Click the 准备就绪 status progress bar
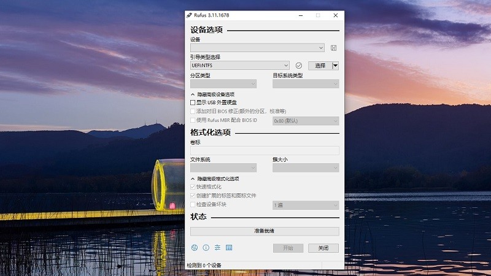This screenshot has height=276, width=491. click(x=265, y=231)
